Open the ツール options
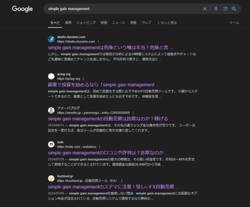250x207 pixels. (x=234, y=22)
